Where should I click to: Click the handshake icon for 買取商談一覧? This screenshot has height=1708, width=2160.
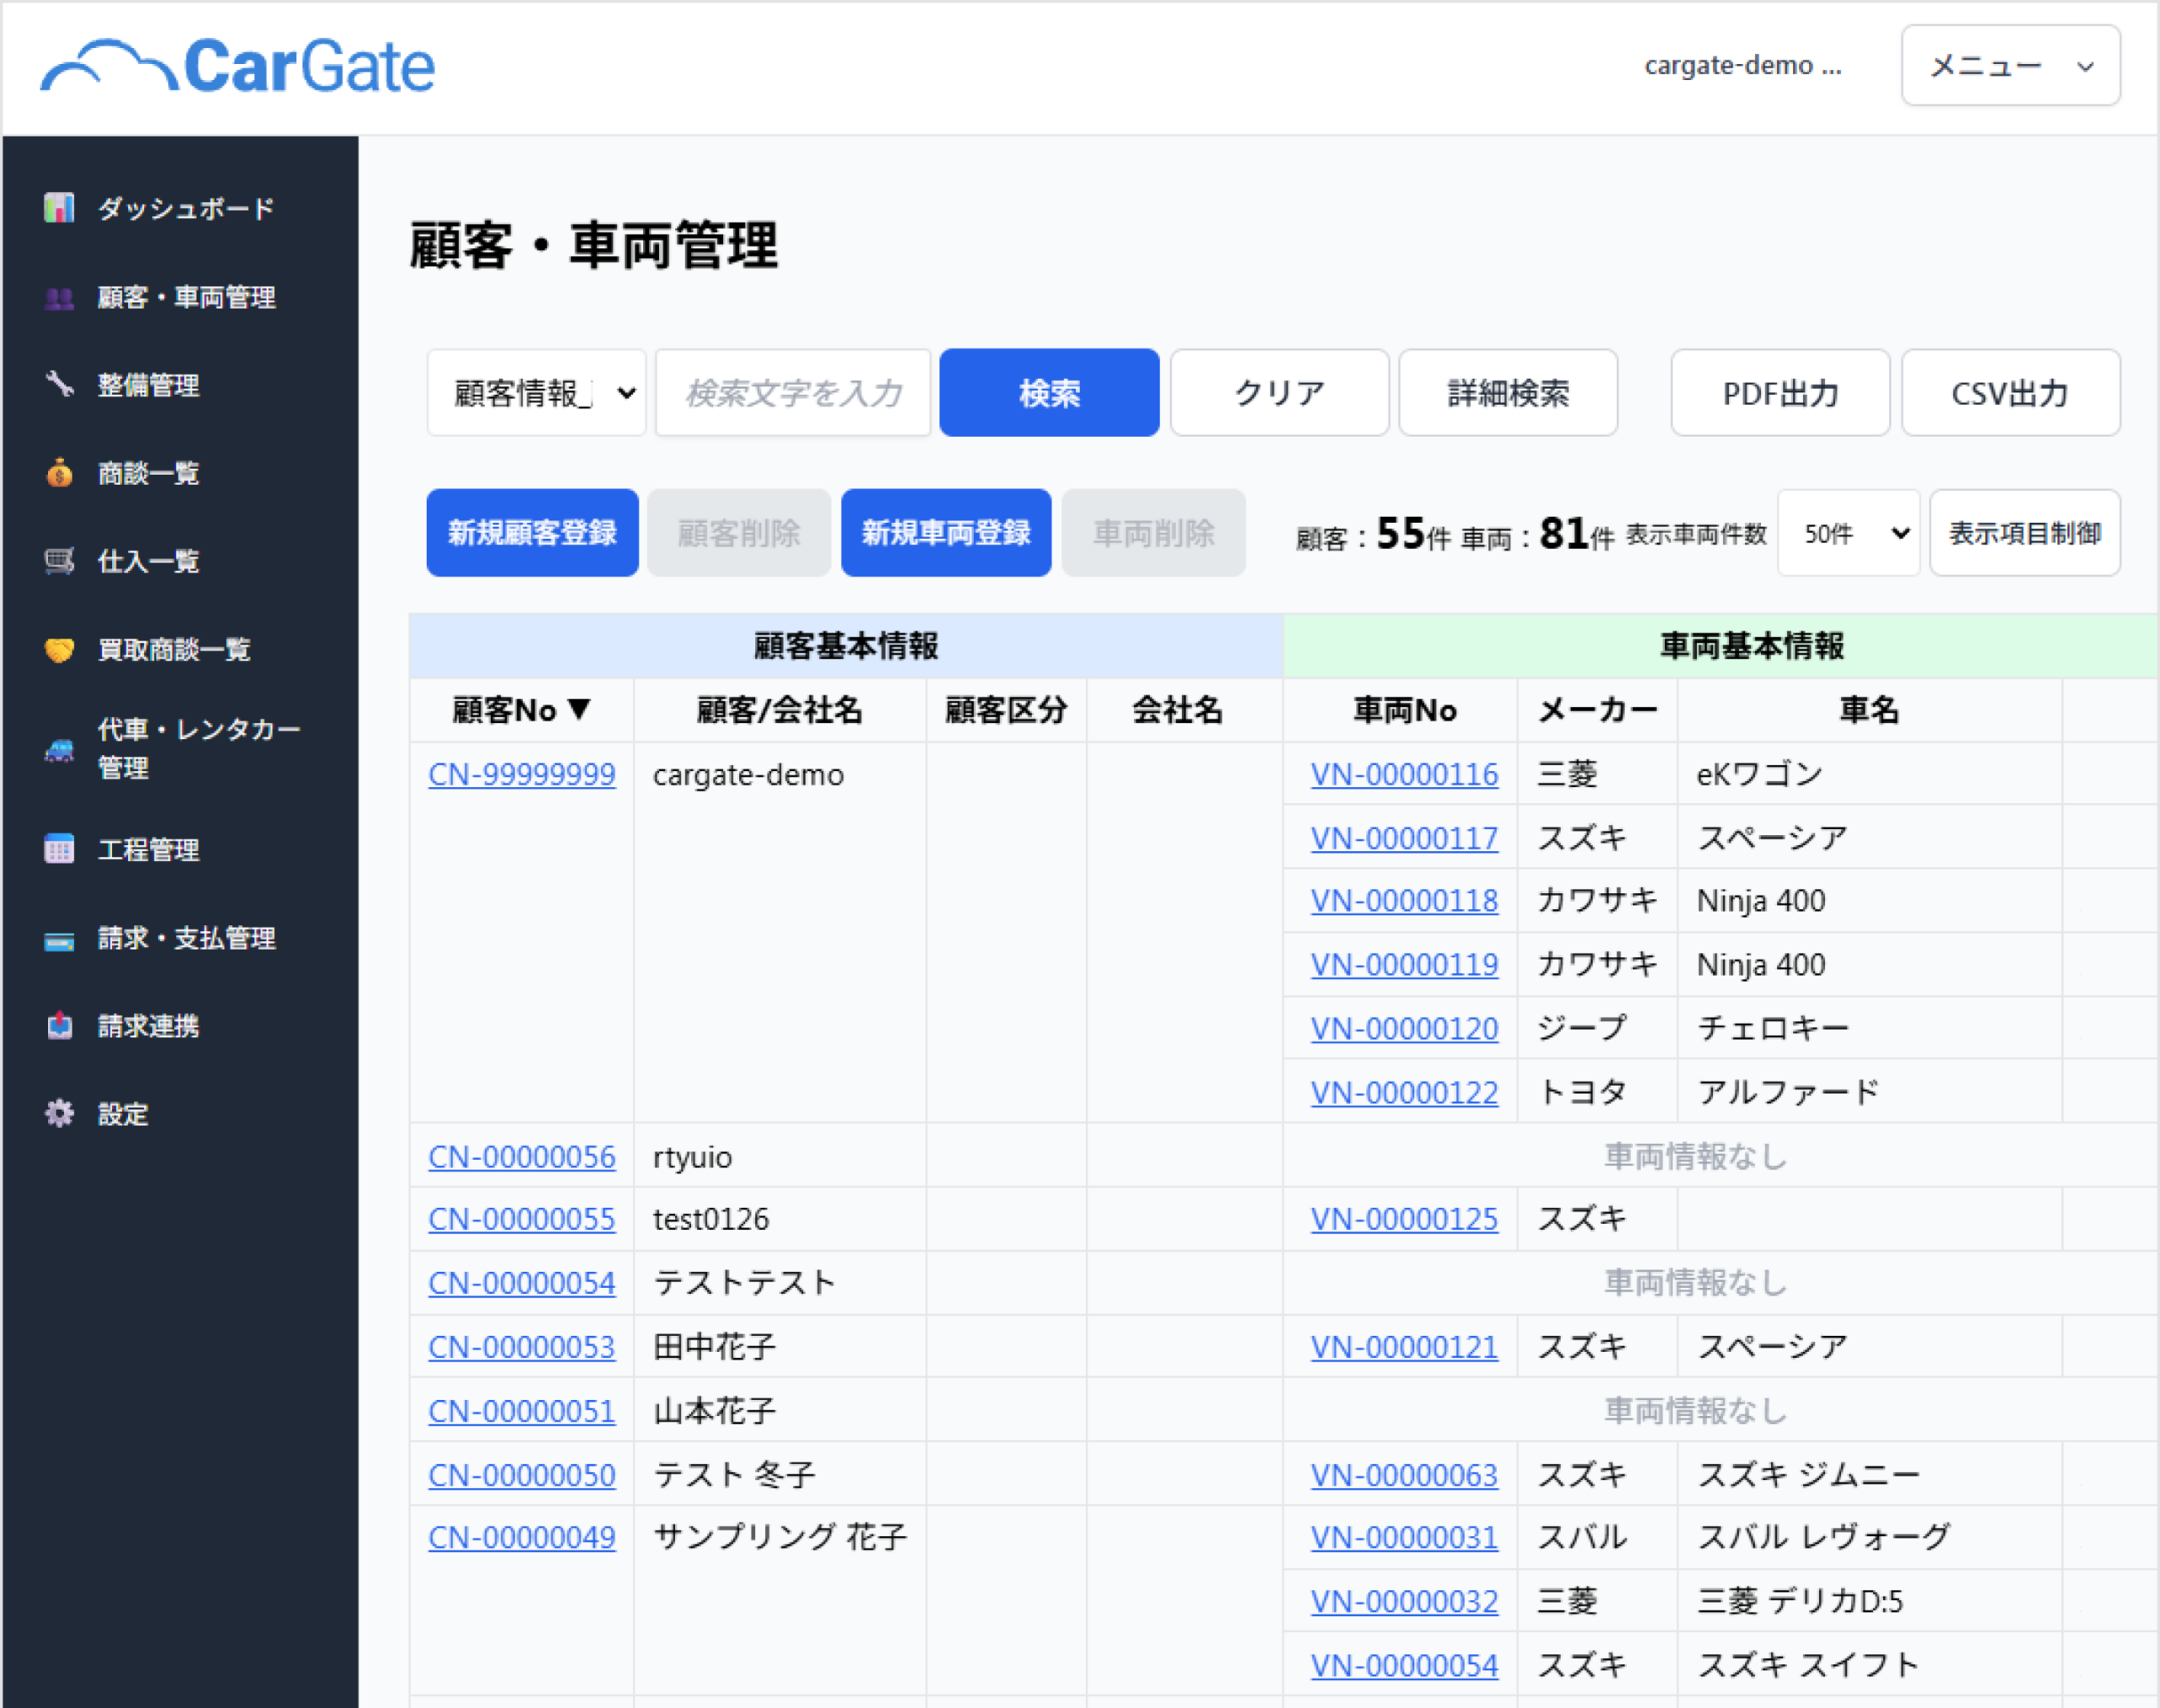tap(59, 650)
